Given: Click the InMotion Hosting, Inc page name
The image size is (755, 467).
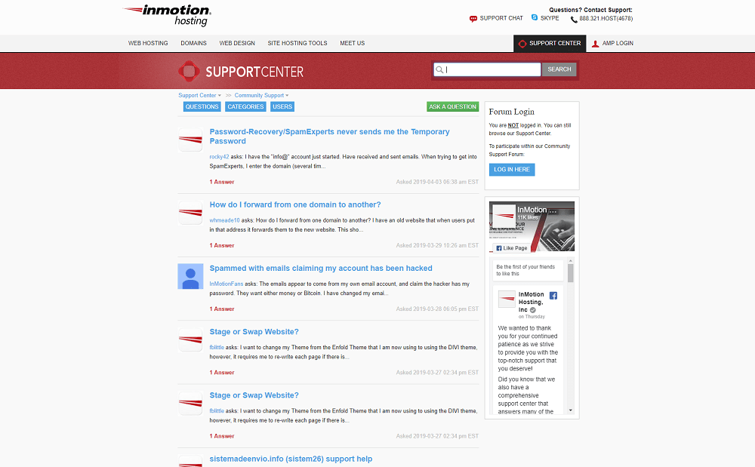Looking at the screenshot, I should (x=531, y=302).
